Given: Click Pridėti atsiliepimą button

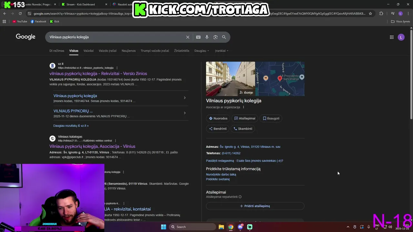Looking at the screenshot, I should (255, 206).
